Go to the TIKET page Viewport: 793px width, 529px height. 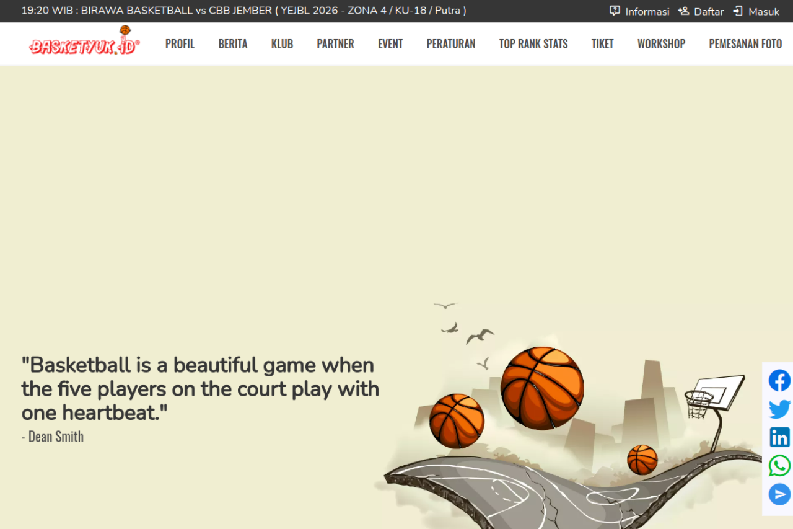pyautogui.click(x=602, y=44)
